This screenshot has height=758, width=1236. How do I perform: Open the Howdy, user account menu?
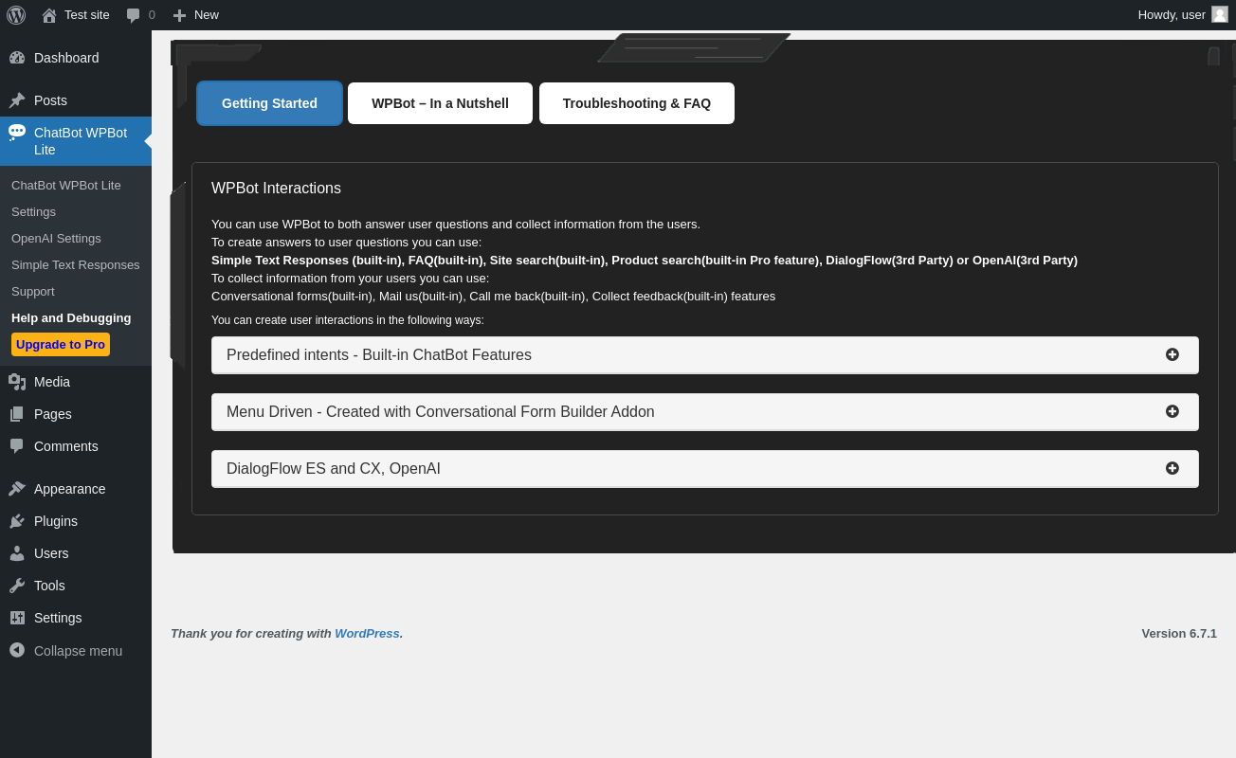click(1183, 15)
